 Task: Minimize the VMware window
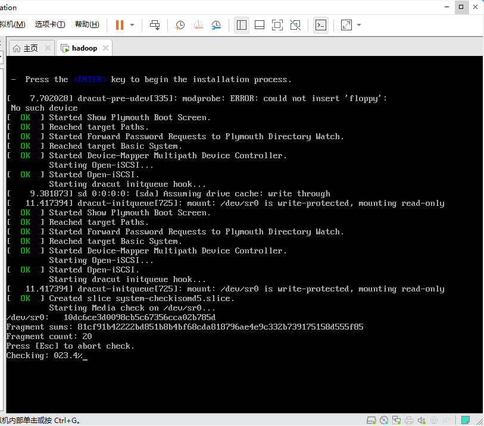[446, 7]
